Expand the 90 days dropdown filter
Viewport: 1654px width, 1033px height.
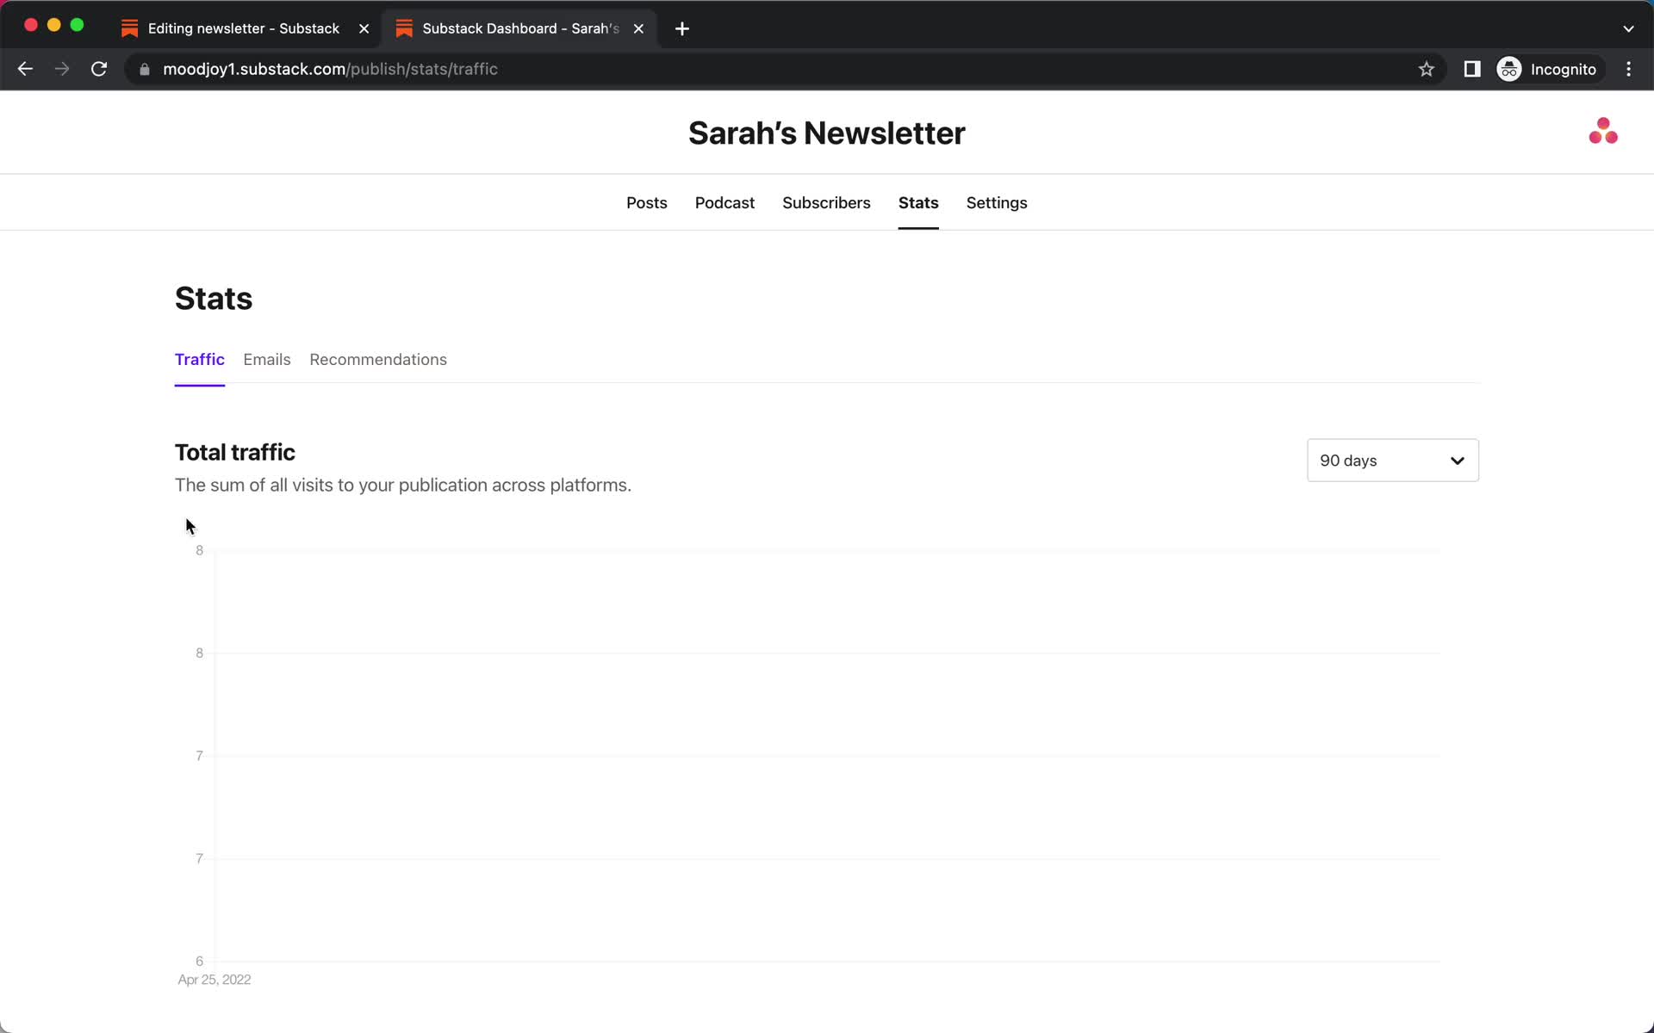pos(1393,460)
